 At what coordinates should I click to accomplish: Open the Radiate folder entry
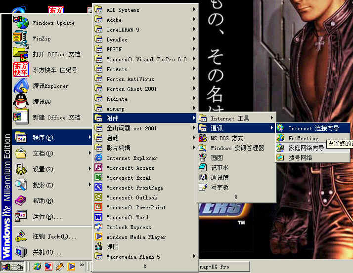pos(145,99)
